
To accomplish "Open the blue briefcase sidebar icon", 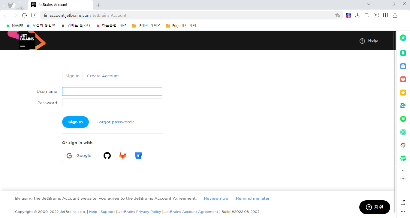I will coord(403,66).
